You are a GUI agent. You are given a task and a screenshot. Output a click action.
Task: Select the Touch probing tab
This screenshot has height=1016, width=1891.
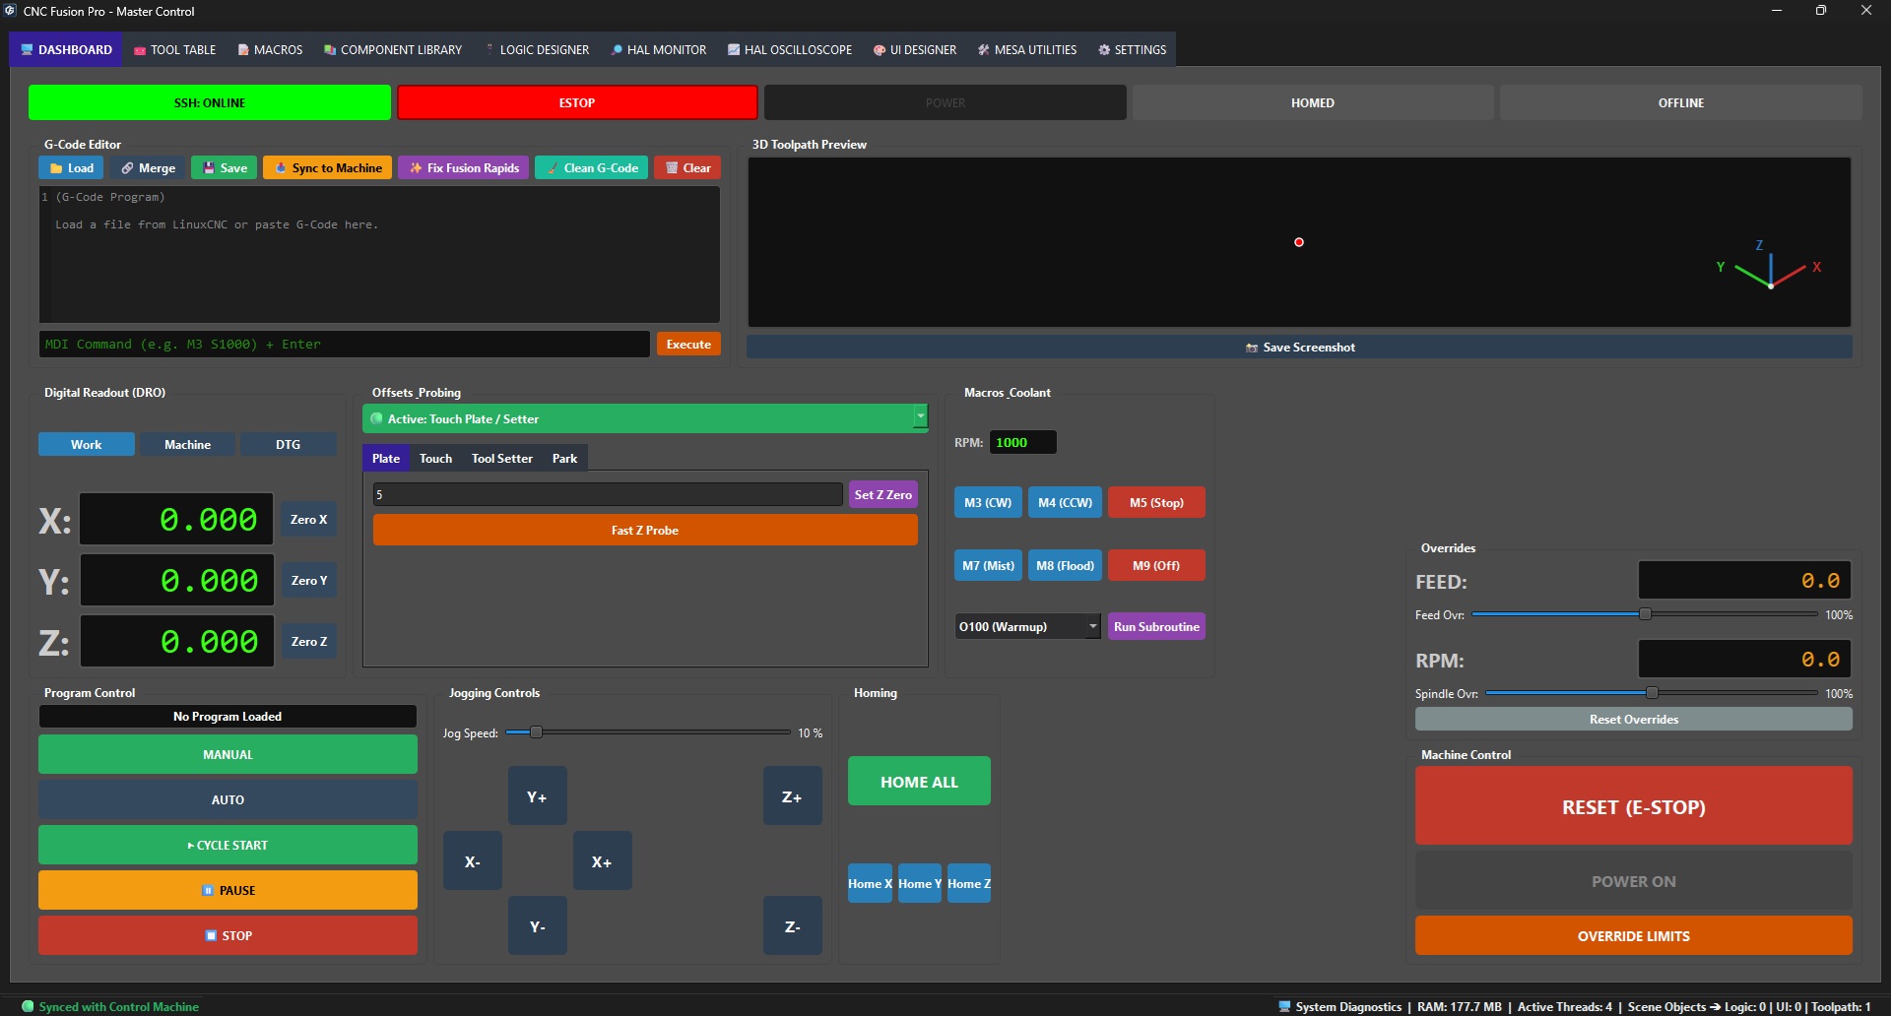coord(435,459)
